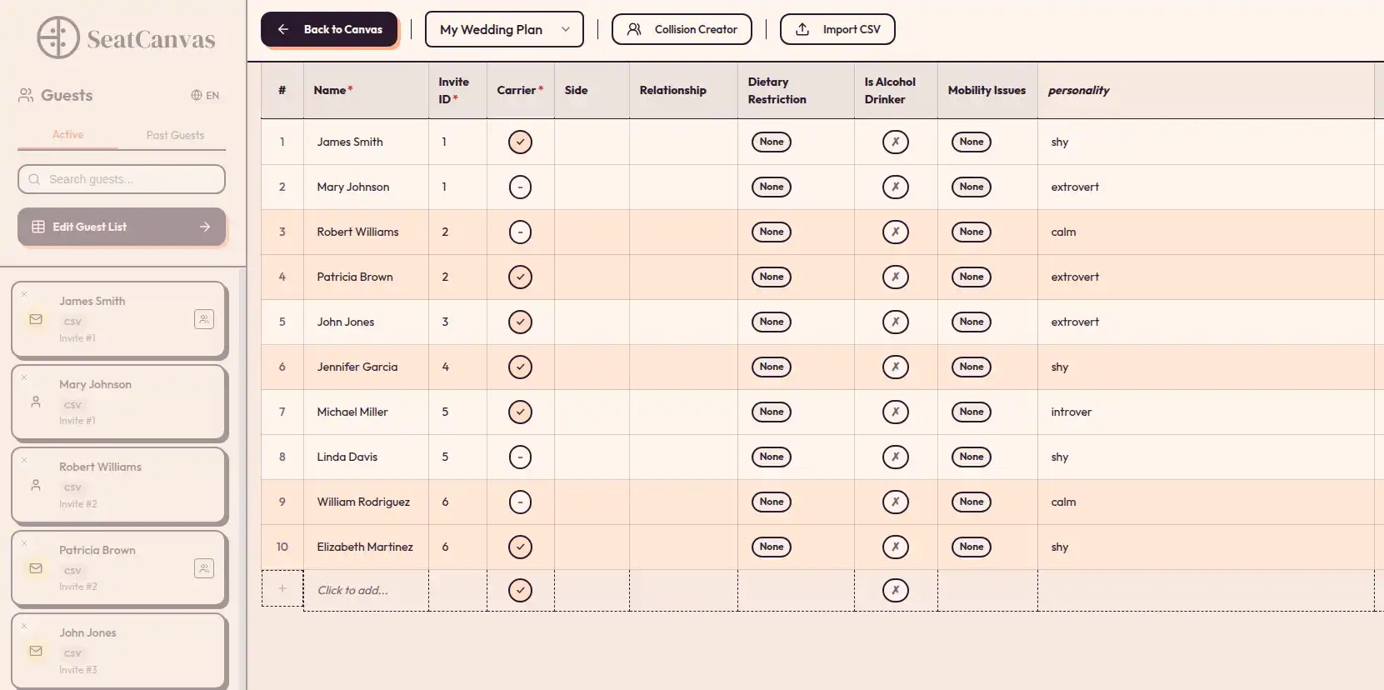This screenshot has height=690, width=1384.
Task: Click the search magnifier icon
Action: click(34, 179)
